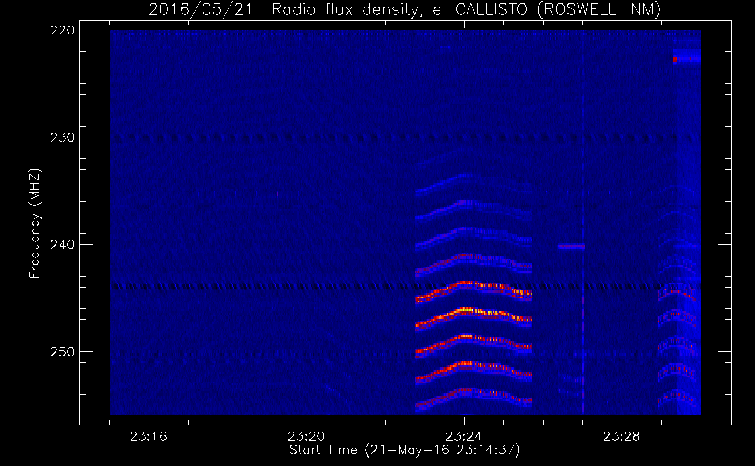Click the 230 frequency tick label
Image resolution: width=755 pixels, height=466 pixels.
(x=63, y=137)
